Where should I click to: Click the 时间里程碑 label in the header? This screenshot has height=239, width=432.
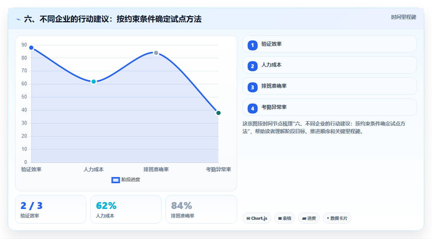pyautogui.click(x=403, y=17)
